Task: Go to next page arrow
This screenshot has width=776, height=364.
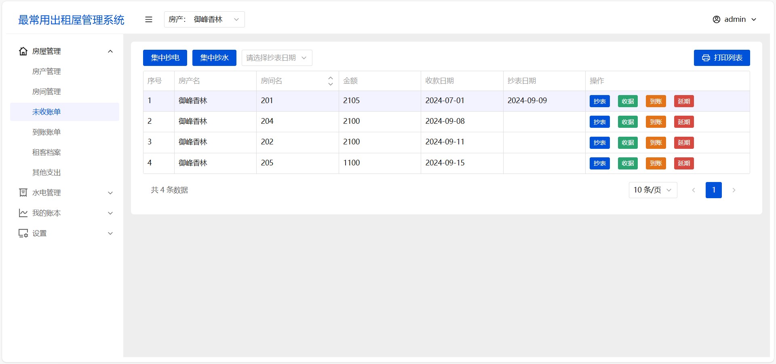Action: [x=734, y=190]
